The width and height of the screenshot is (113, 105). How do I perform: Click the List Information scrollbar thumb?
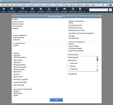click(x=97, y=60)
